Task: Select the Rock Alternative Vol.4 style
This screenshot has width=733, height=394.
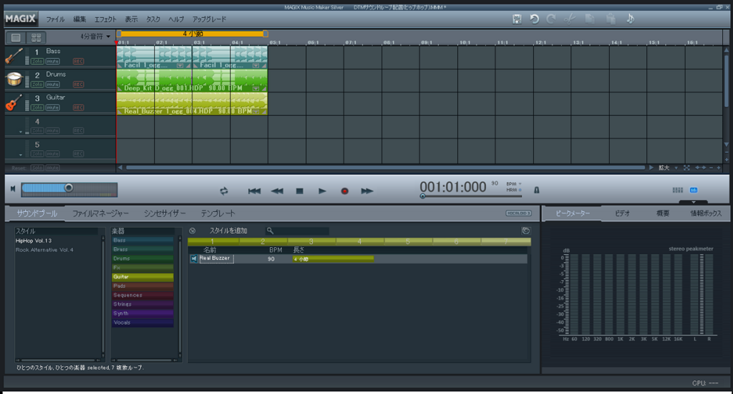Action: (44, 250)
